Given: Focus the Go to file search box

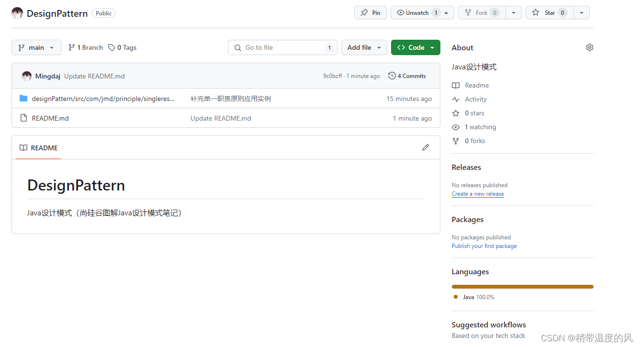Looking at the screenshot, I should click(283, 47).
